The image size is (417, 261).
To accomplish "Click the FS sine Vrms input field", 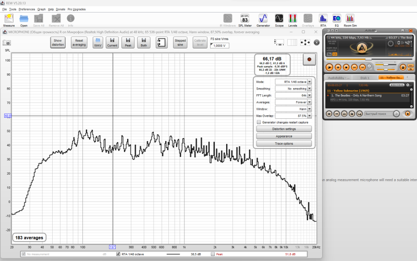I will 219,46.
